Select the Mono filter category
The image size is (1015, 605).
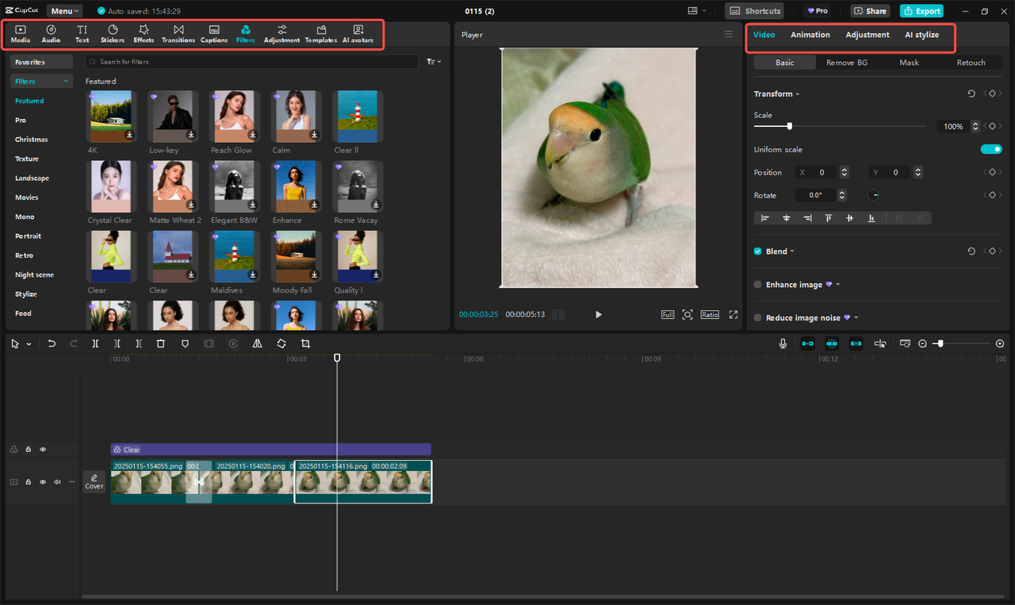point(26,216)
